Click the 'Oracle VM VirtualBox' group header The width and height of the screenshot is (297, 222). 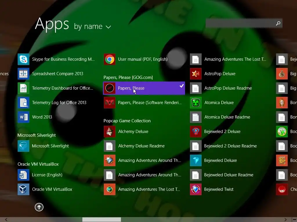38,164
